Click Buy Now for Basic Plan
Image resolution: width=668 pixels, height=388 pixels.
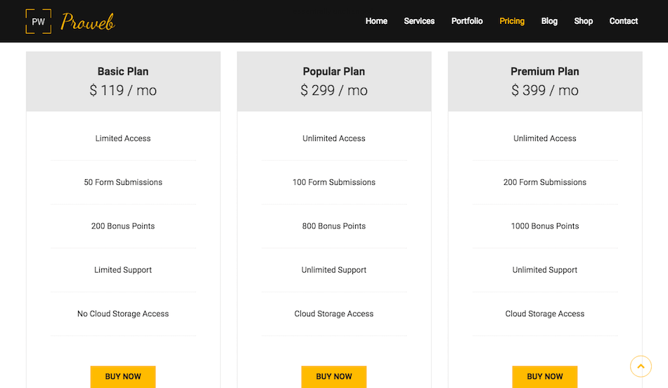pyautogui.click(x=122, y=377)
